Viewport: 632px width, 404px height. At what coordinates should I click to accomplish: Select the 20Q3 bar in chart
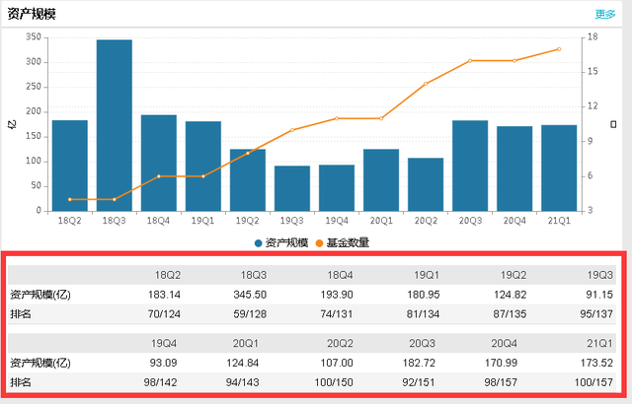tap(470, 166)
